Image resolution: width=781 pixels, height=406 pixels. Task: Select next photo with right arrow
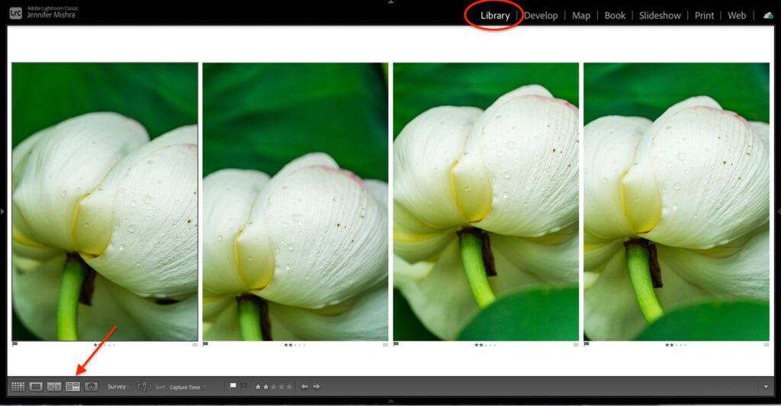[317, 387]
